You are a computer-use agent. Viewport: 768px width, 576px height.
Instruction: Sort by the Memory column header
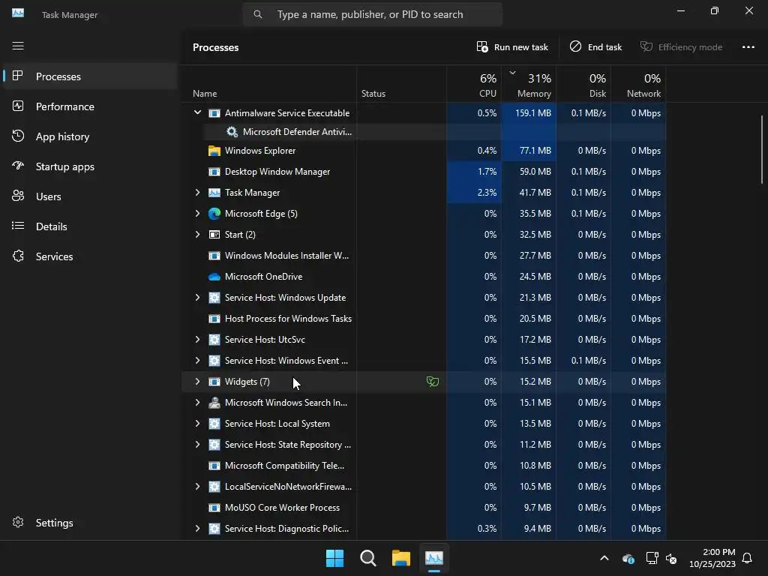[x=529, y=85]
